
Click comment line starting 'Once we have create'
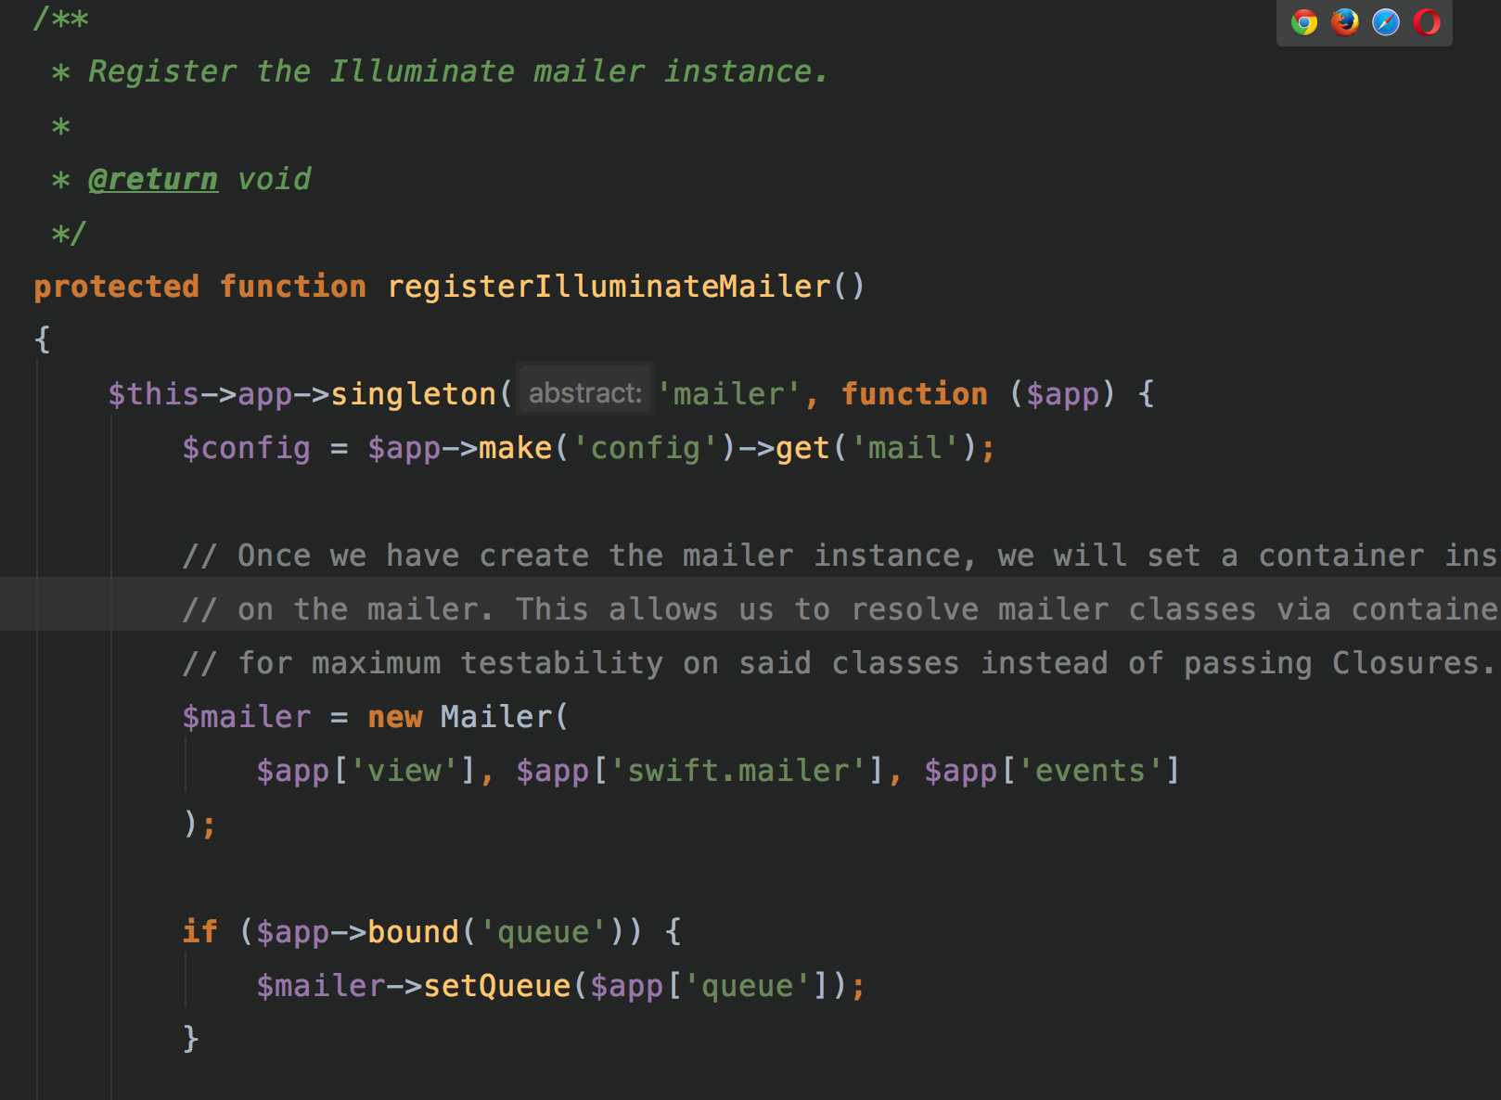pyautogui.click(x=840, y=556)
